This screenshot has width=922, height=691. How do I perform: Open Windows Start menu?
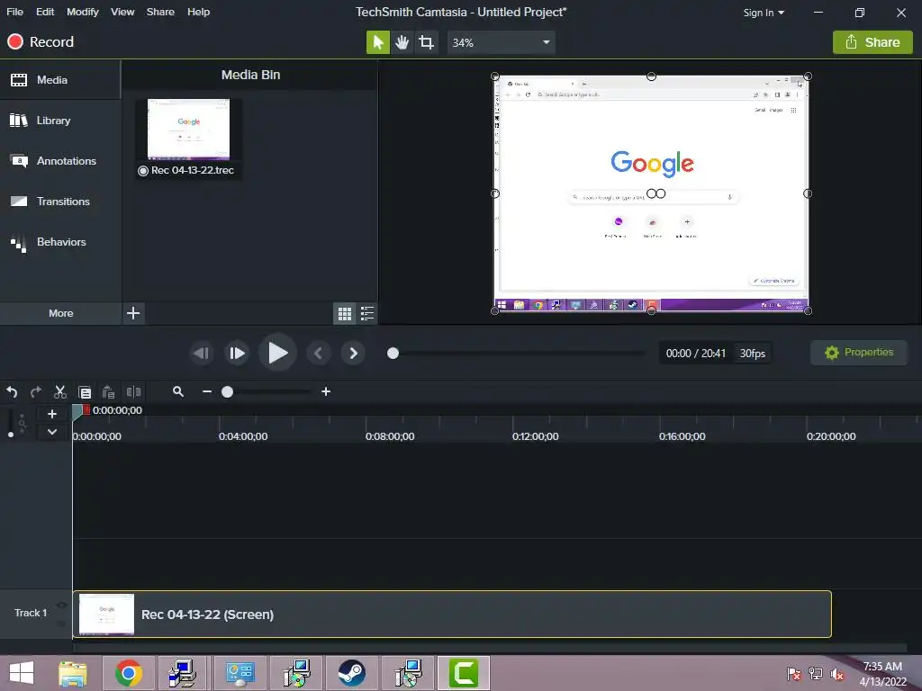(x=22, y=673)
